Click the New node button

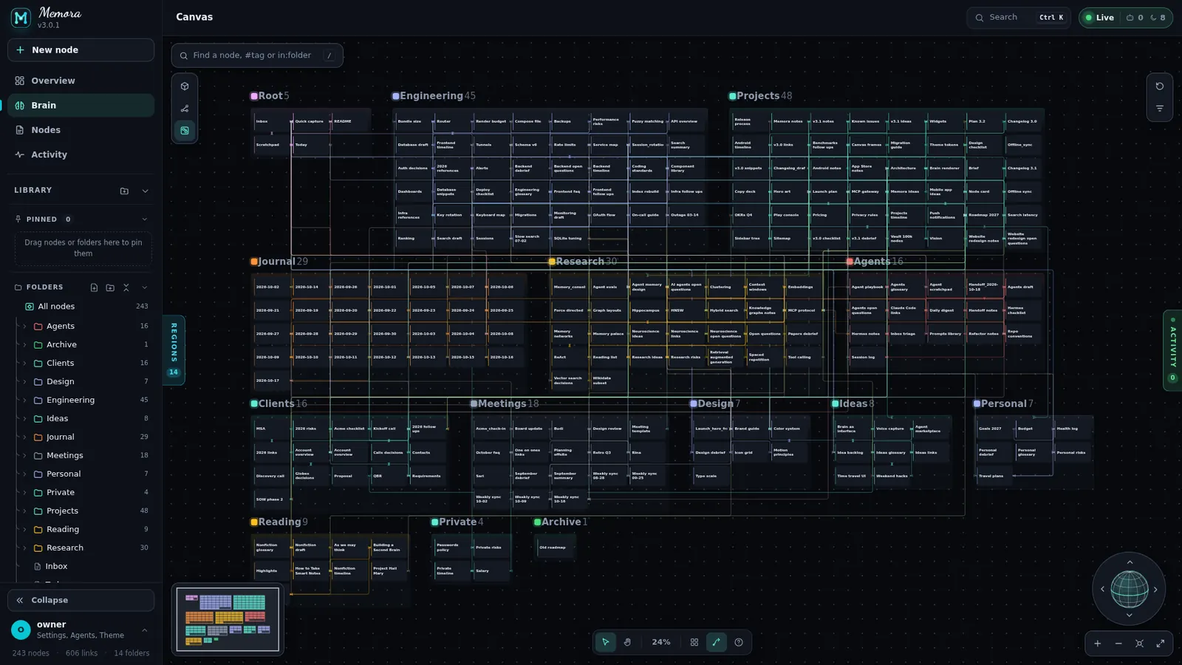coord(81,50)
